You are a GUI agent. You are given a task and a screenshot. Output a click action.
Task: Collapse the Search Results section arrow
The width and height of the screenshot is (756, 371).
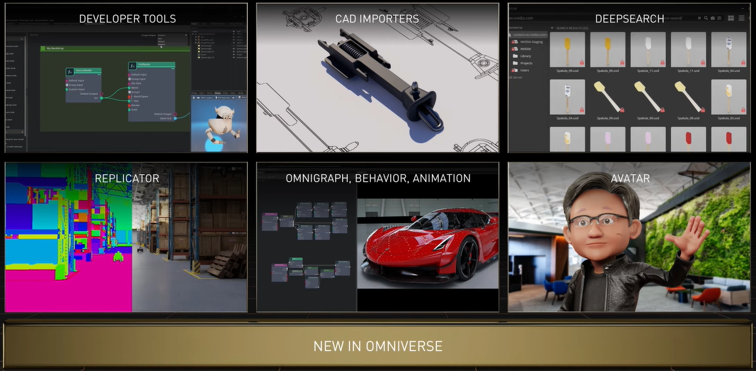(552, 28)
